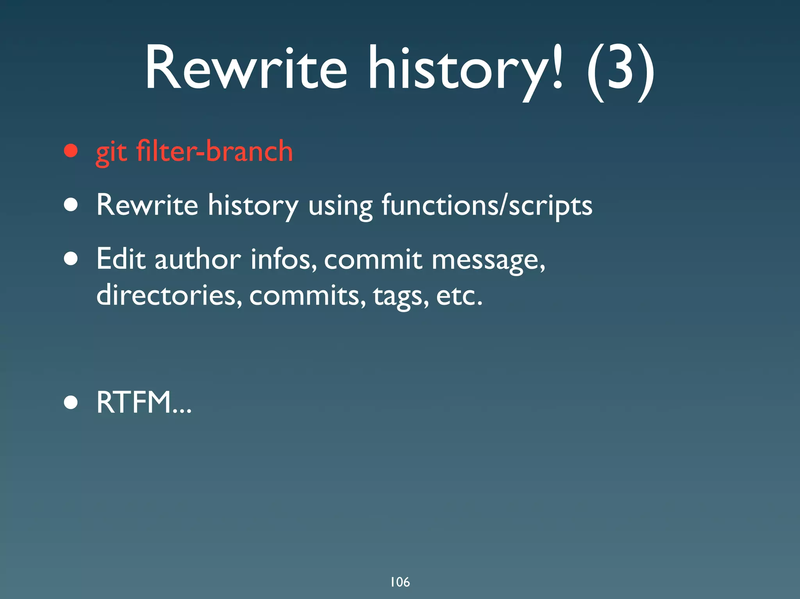Click the word 'etc.' ending third bullet
This screenshot has height=599, width=800.
click(x=459, y=295)
